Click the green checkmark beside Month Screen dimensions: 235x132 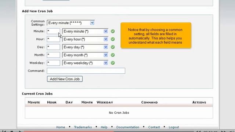113,55
